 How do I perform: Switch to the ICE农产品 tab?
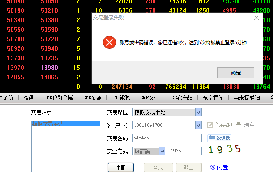point(180,97)
